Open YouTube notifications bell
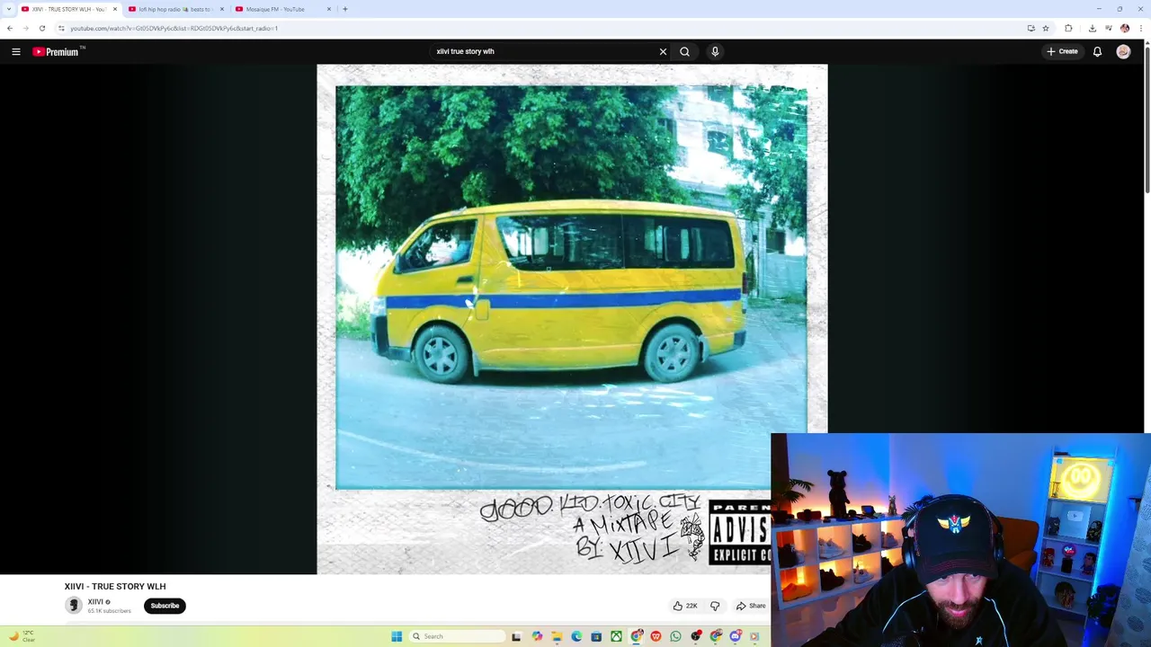The width and height of the screenshot is (1151, 647). pos(1097,51)
